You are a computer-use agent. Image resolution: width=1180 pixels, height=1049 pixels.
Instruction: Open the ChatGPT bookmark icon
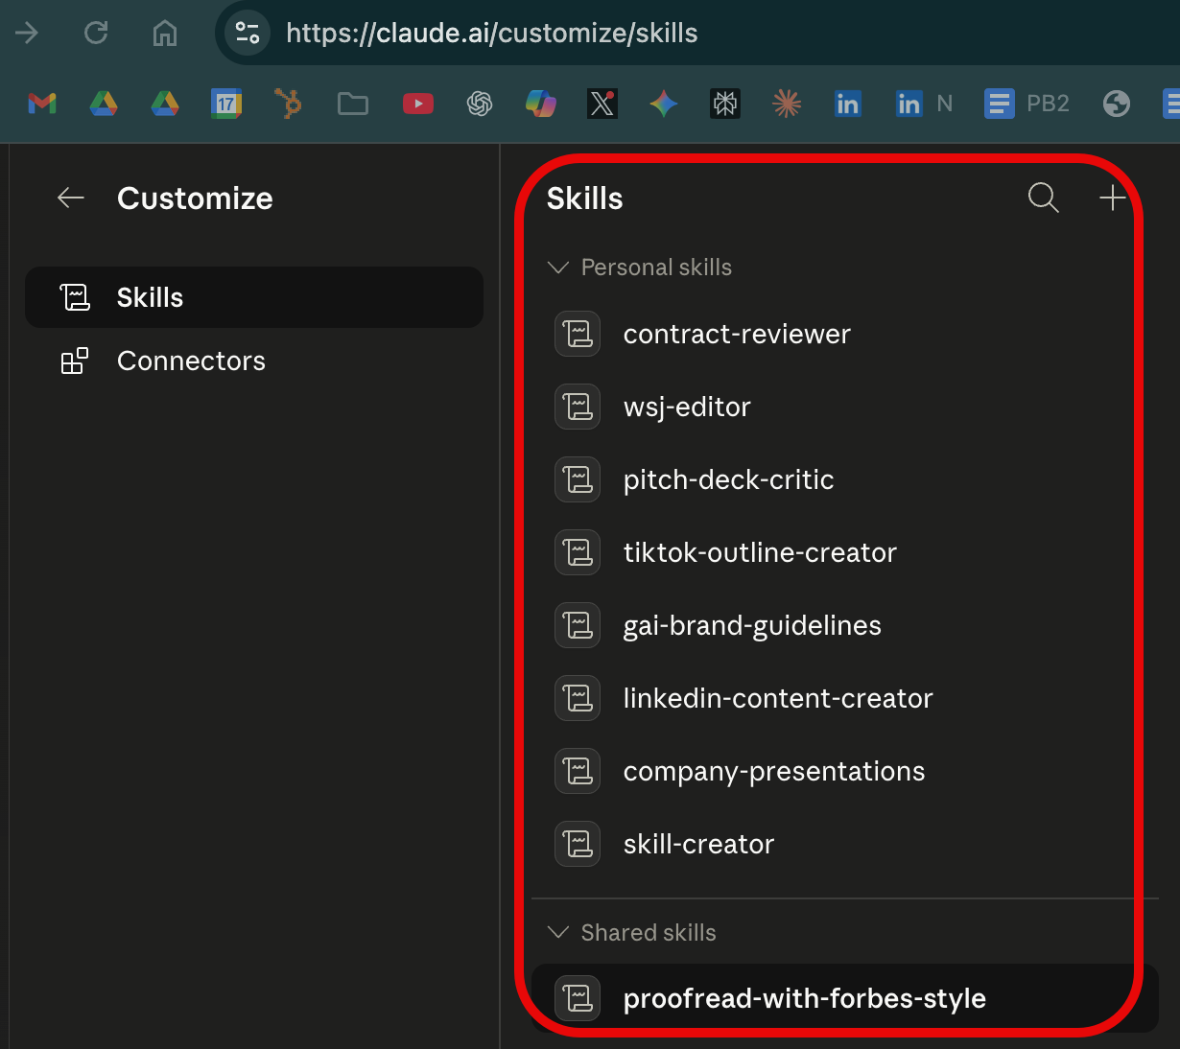point(480,104)
